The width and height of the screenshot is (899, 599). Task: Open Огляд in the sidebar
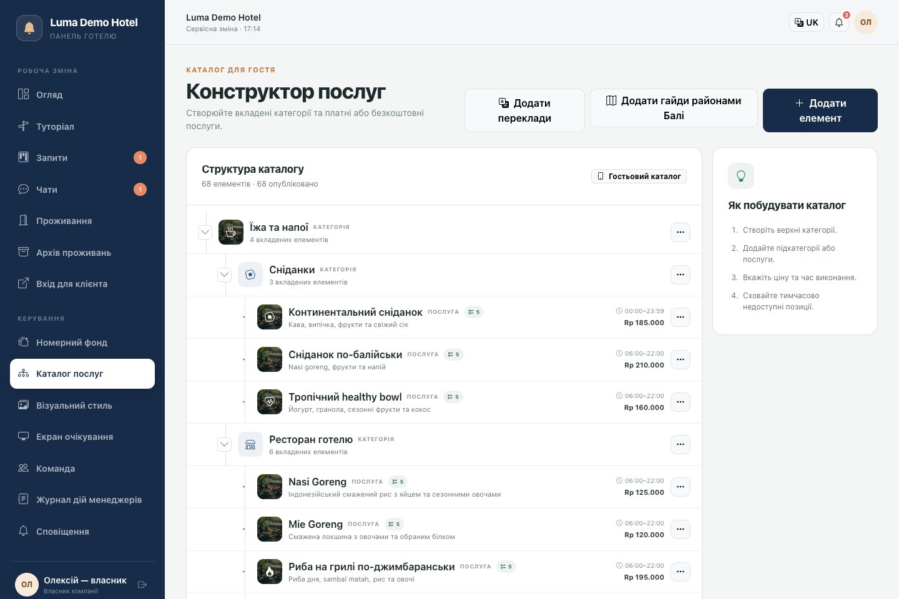82,94
